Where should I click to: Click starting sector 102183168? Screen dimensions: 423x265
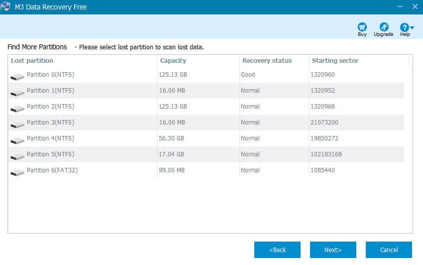326,154
